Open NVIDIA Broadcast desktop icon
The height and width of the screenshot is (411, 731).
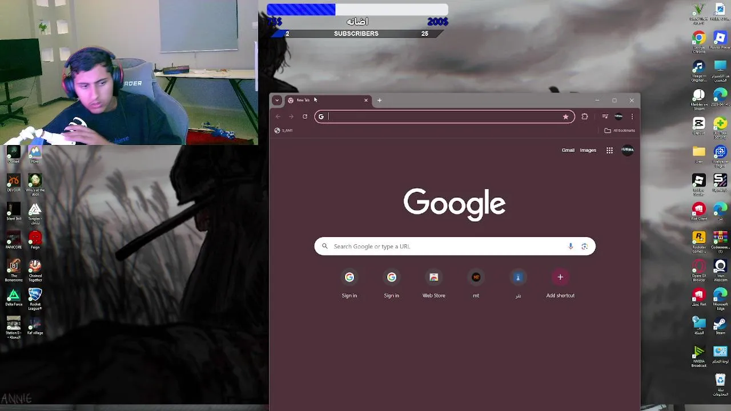pyautogui.click(x=699, y=357)
